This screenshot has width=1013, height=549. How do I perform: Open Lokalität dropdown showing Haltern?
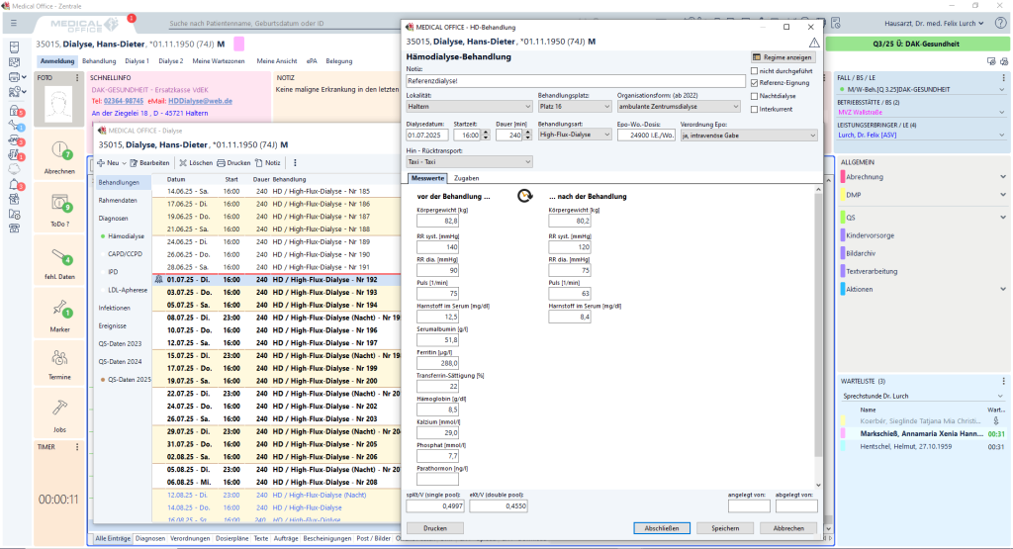point(469,107)
